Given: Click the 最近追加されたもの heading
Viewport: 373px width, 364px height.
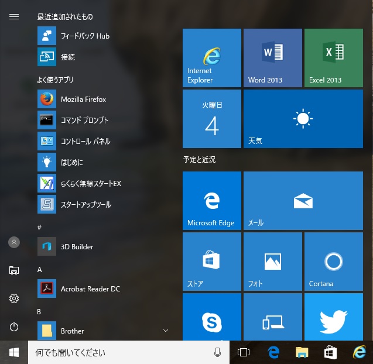Looking at the screenshot, I should coord(65,16).
